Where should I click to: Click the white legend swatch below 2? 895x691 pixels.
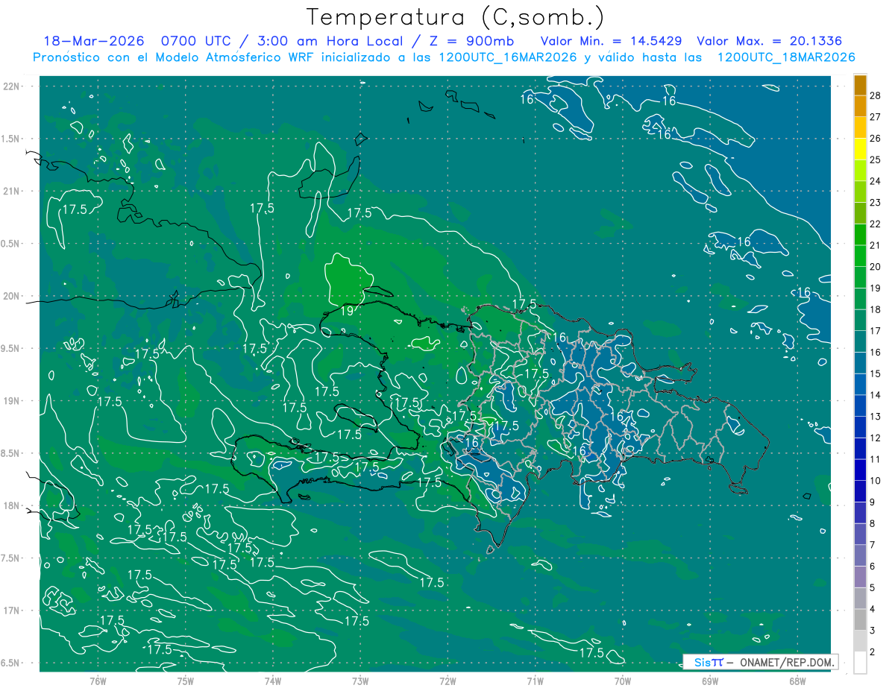(x=860, y=663)
